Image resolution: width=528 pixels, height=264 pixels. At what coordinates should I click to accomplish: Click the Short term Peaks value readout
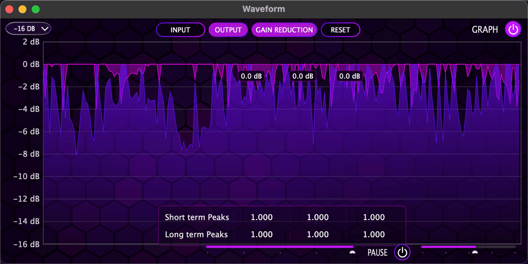pyautogui.click(x=262, y=217)
